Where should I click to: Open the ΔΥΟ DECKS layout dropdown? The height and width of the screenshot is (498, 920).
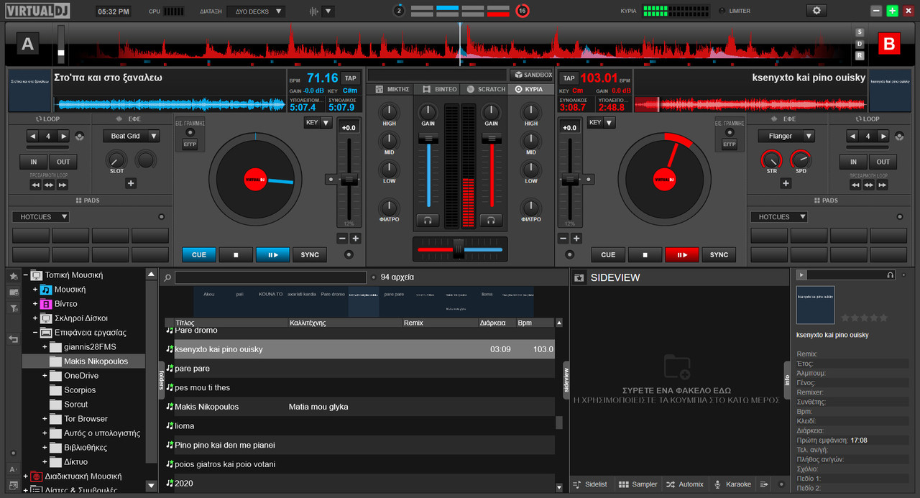(256, 11)
